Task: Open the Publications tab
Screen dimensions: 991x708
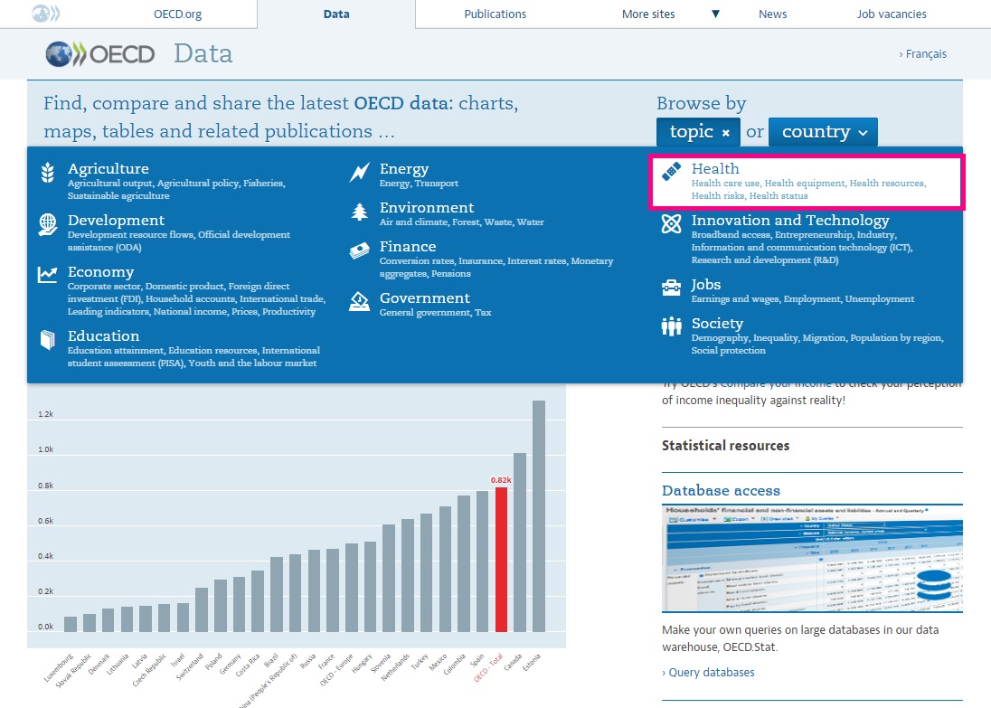Action: [x=495, y=14]
